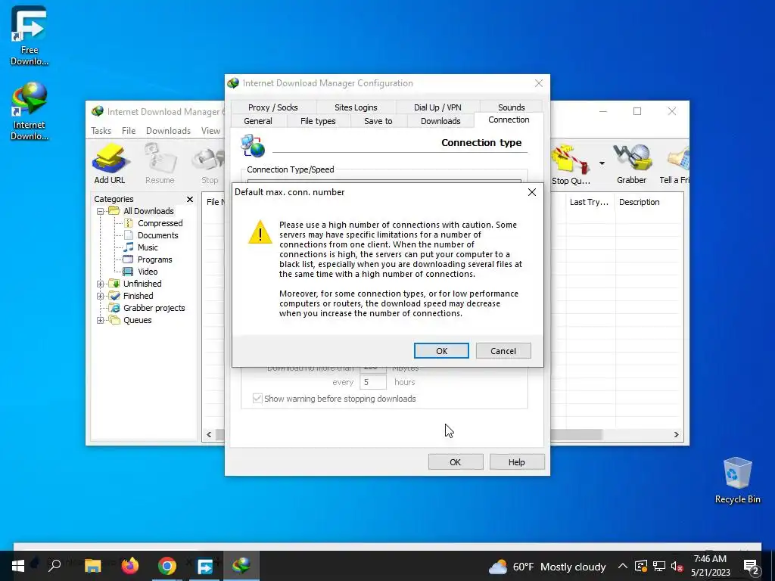The width and height of the screenshot is (775, 581).
Task: Open the Recycle Bin desktop icon
Action: [x=737, y=480]
